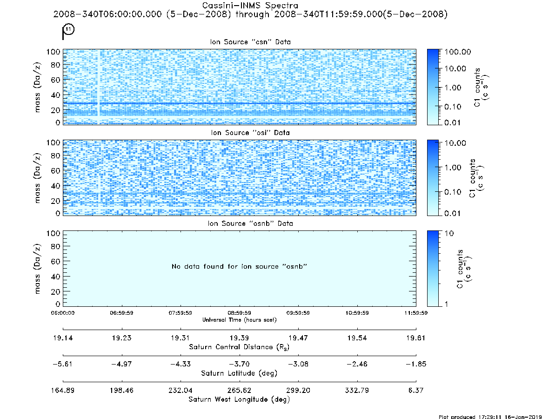Click the -2.46 latitude value

click(x=357, y=364)
